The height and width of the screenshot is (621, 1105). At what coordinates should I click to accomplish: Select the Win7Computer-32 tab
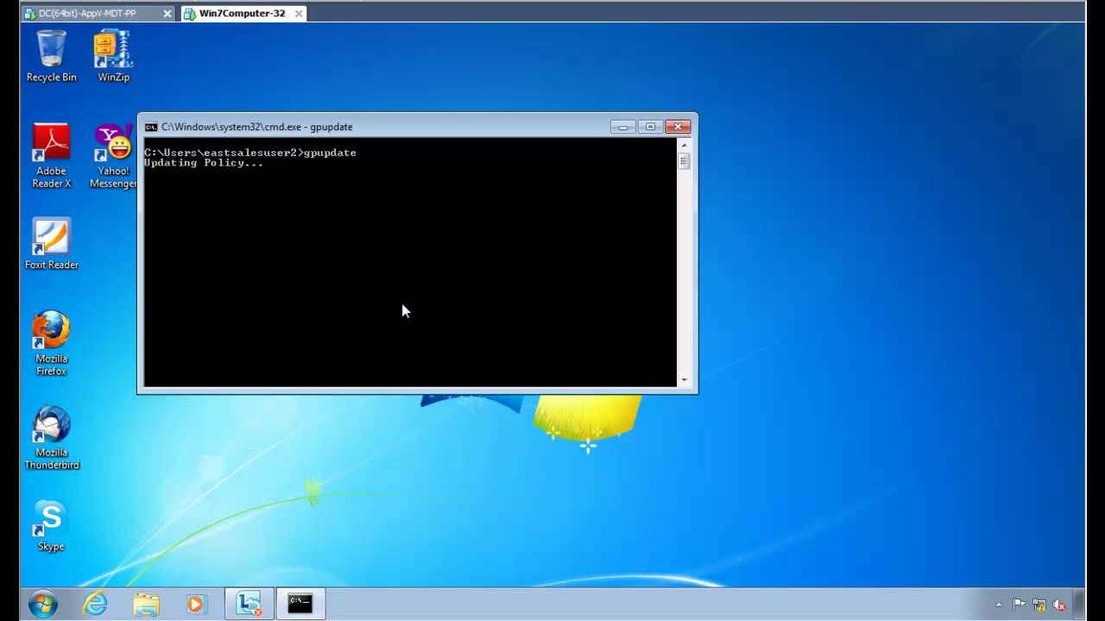click(x=242, y=14)
